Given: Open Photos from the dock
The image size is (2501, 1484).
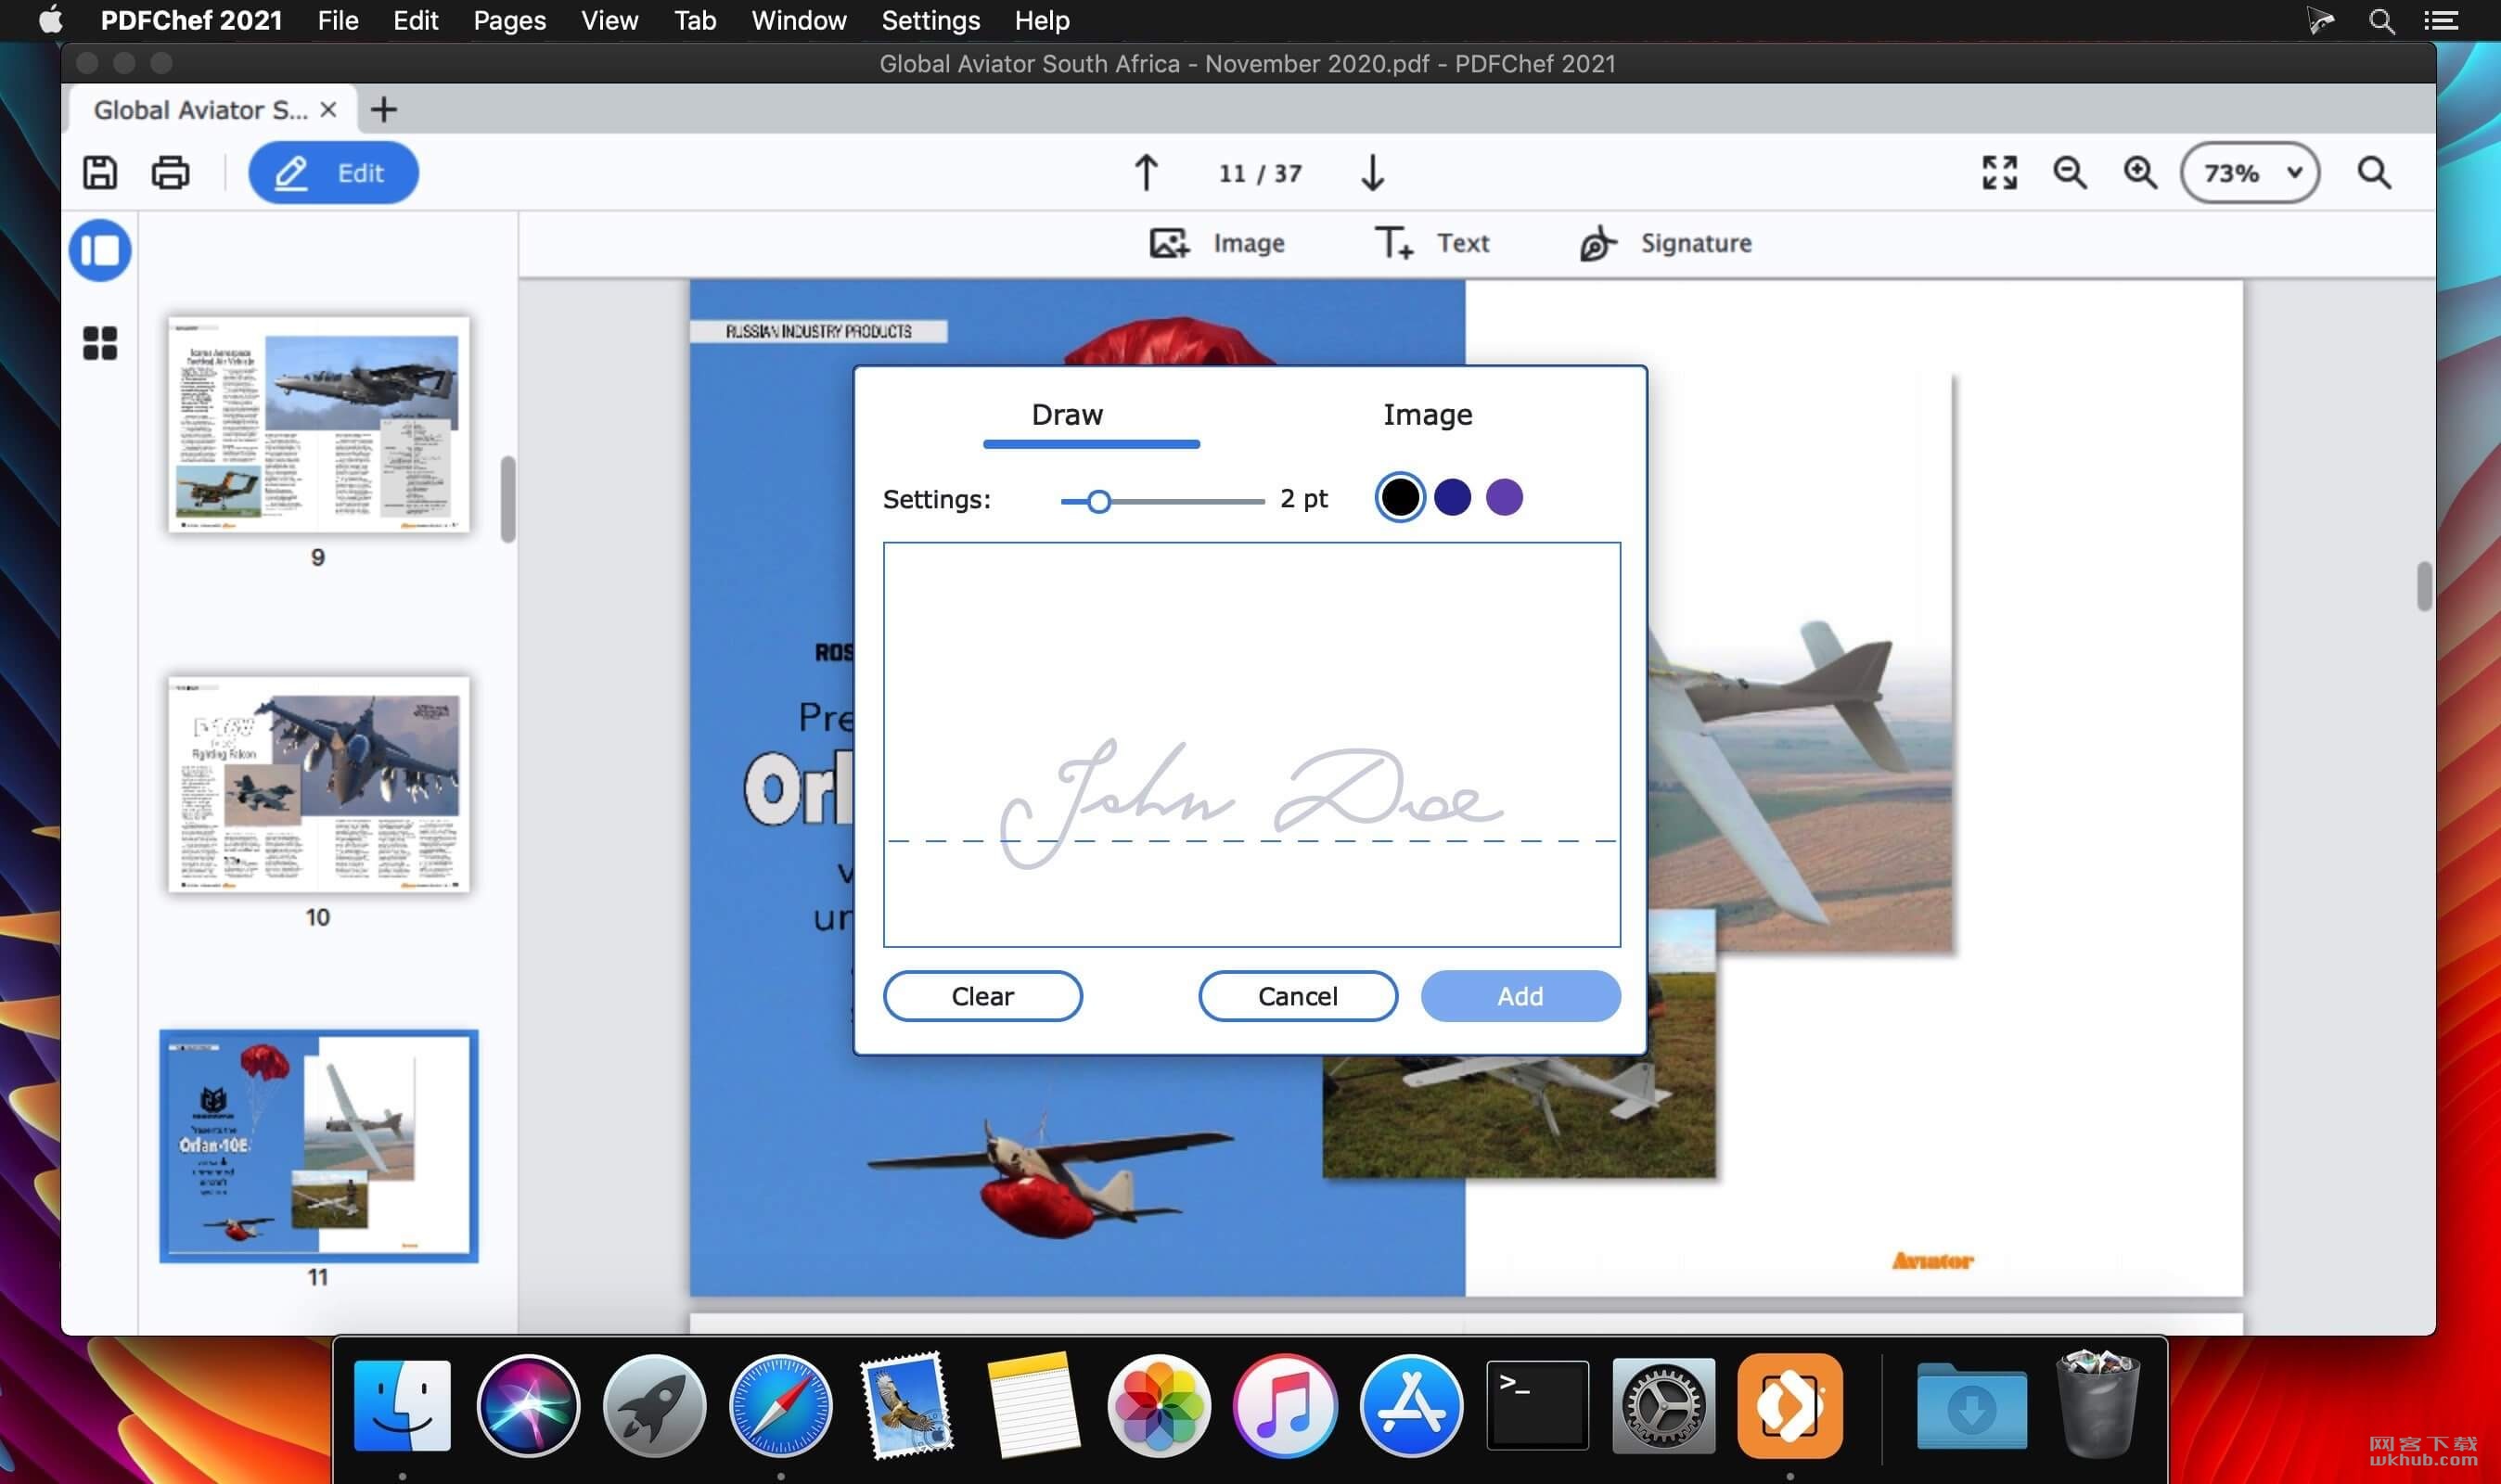Looking at the screenshot, I should [x=1158, y=1405].
